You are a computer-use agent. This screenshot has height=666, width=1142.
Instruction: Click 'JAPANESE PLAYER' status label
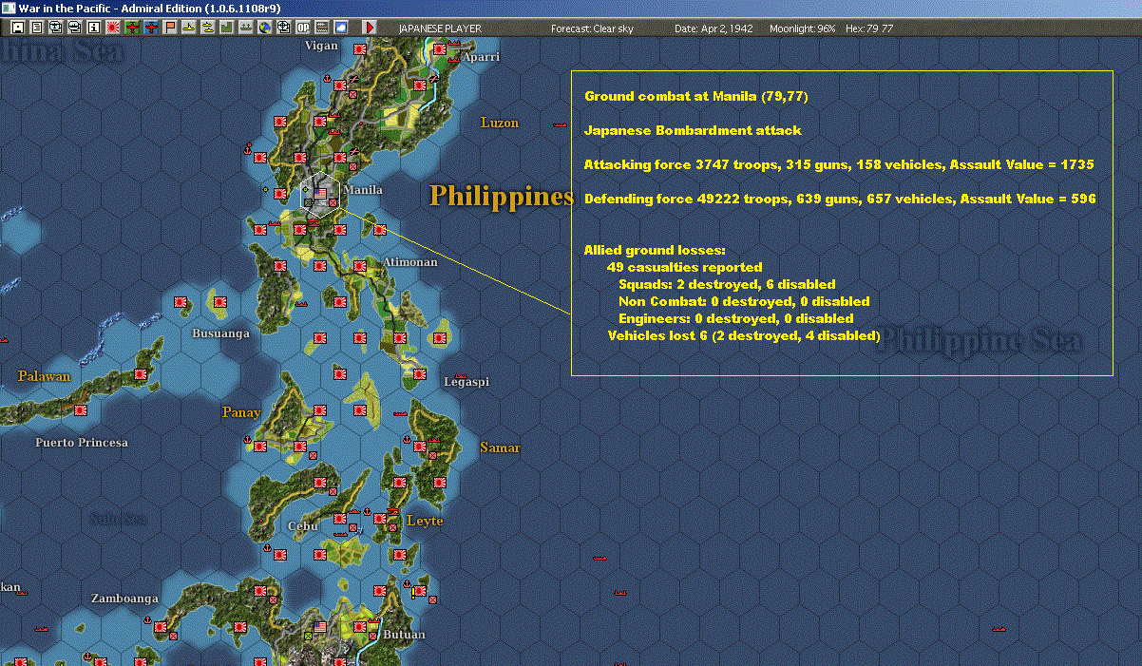440,29
